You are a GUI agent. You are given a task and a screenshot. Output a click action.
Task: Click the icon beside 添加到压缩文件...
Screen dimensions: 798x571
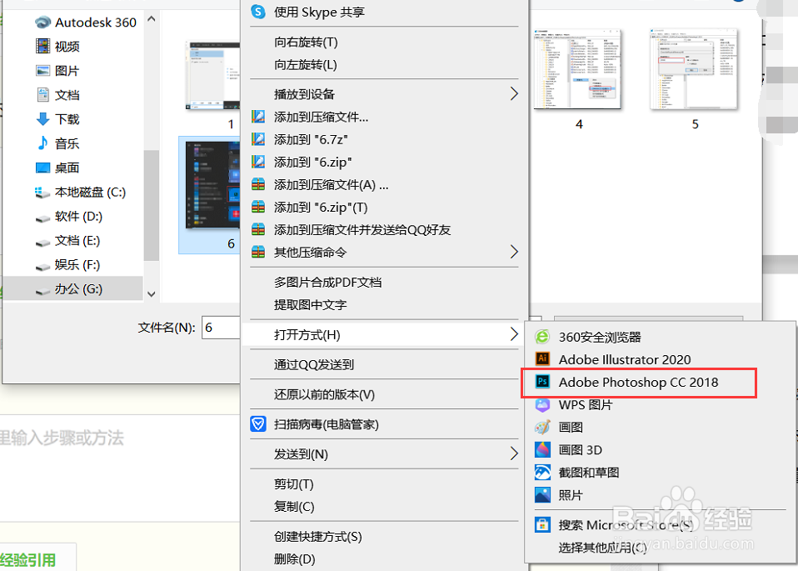pos(258,117)
